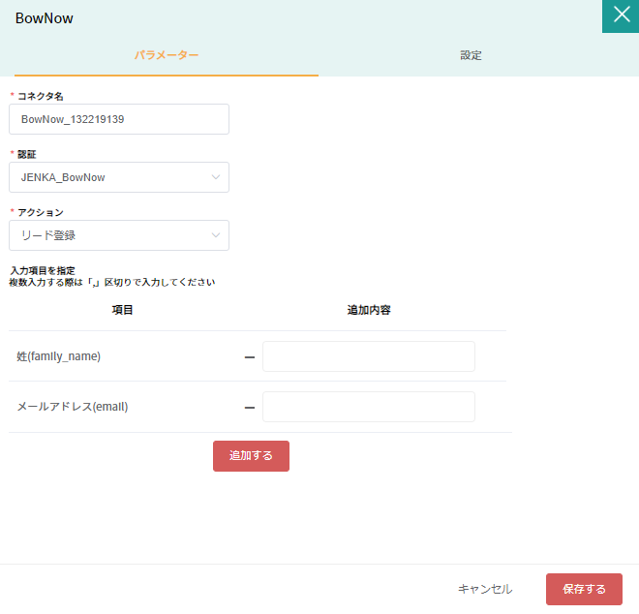Click the 姓(family_name) item label
The height and width of the screenshot is (614, 639).
[x=58, y=356]
